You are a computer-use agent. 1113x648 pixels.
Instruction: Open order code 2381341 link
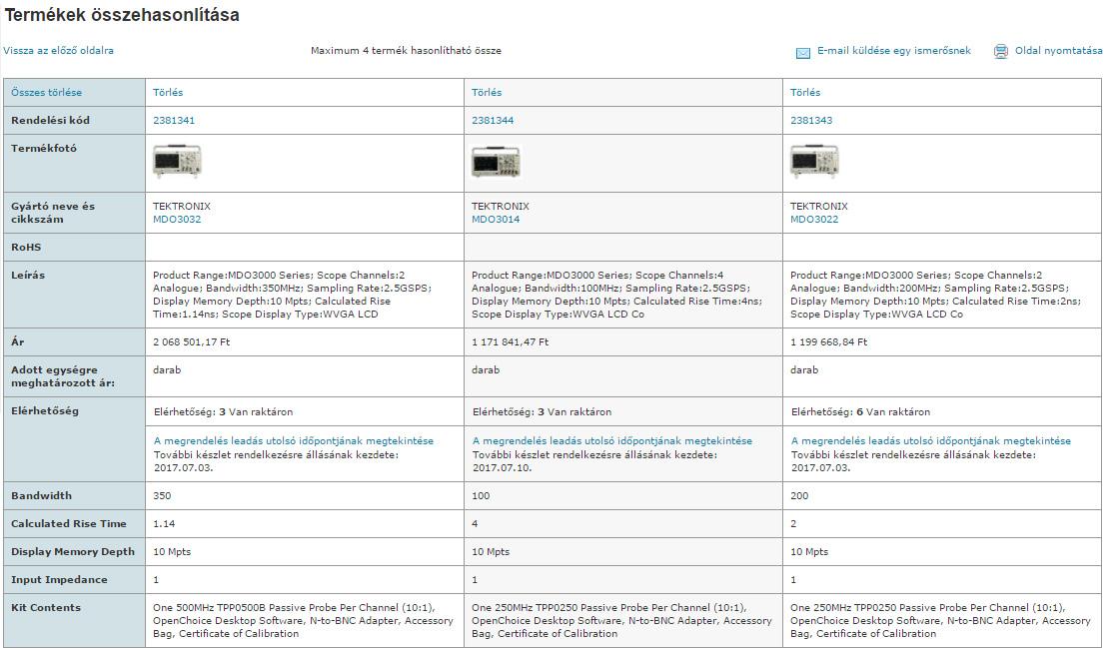[x=173, y=120]
